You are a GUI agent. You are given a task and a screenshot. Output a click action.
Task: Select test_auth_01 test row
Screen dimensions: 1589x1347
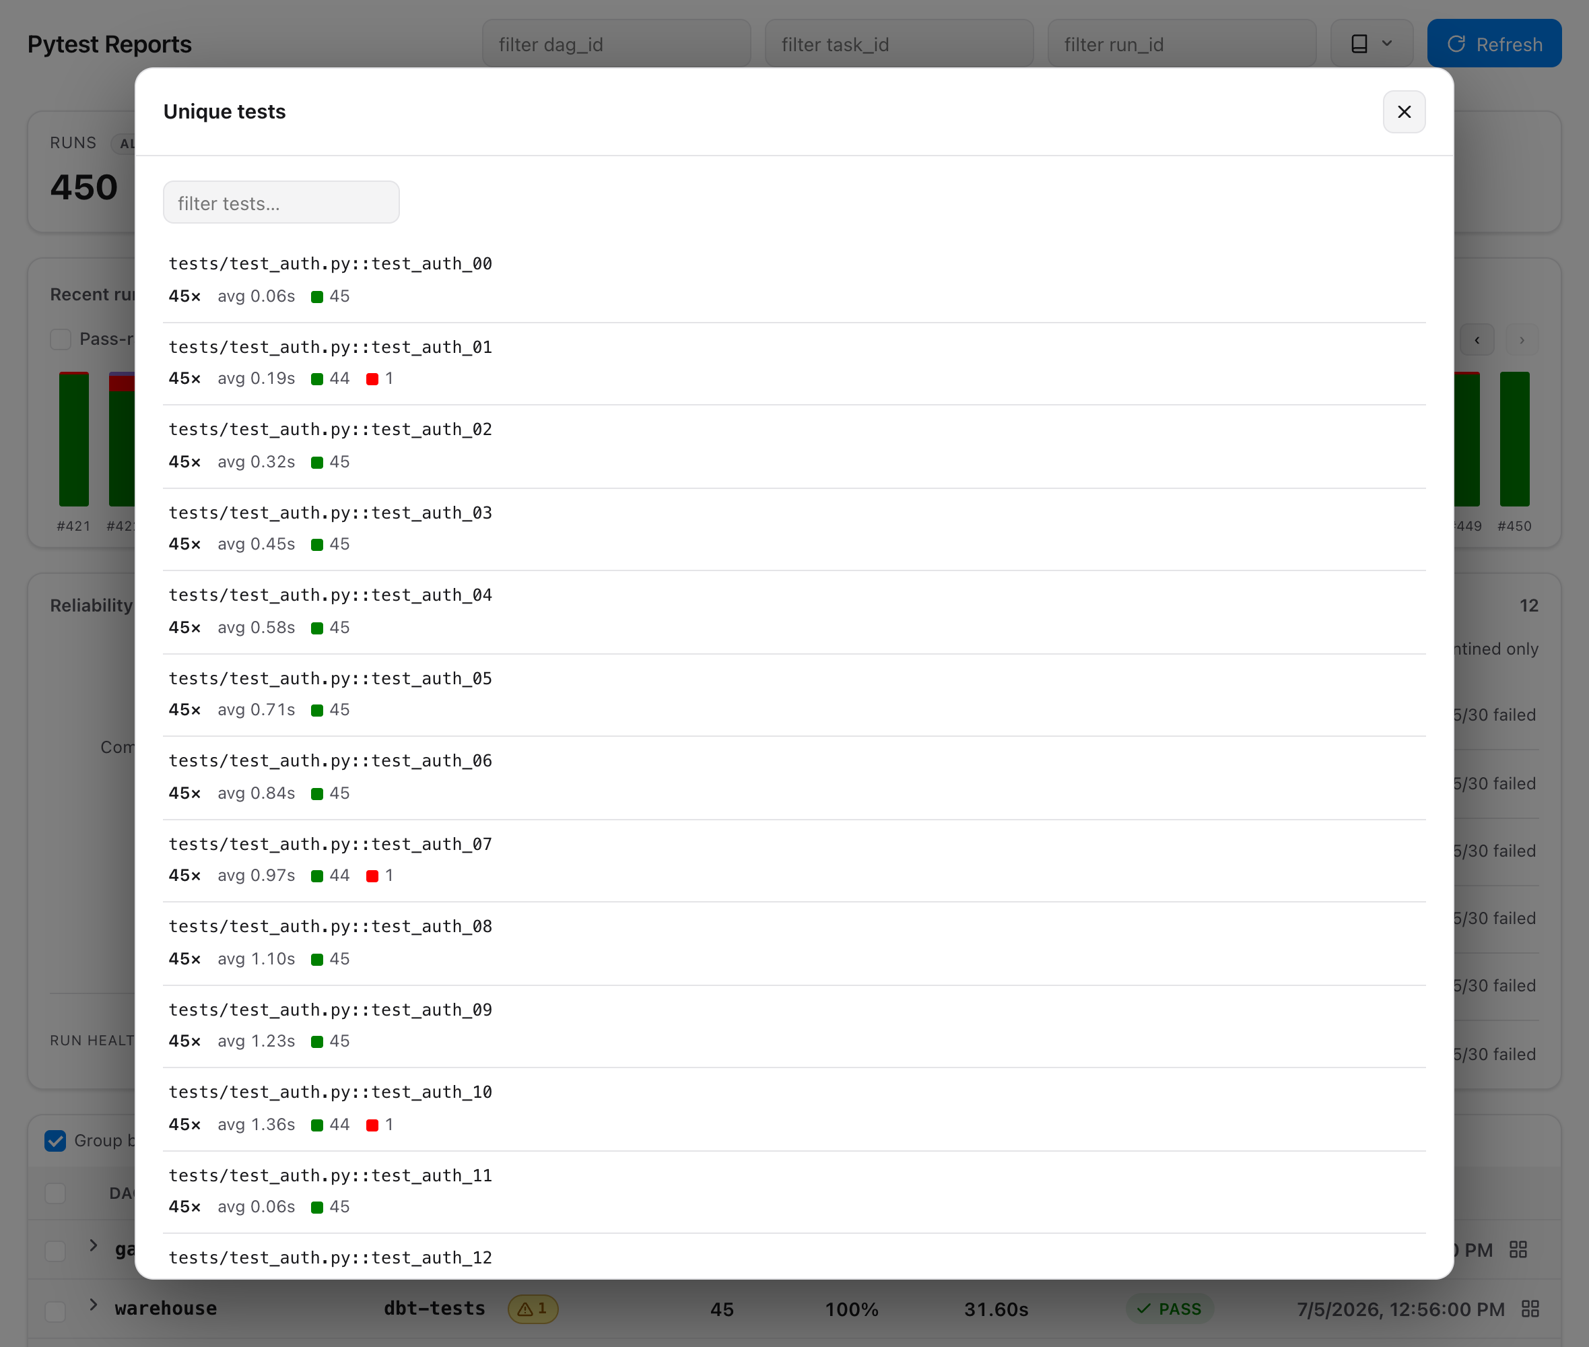click(794, 364)
